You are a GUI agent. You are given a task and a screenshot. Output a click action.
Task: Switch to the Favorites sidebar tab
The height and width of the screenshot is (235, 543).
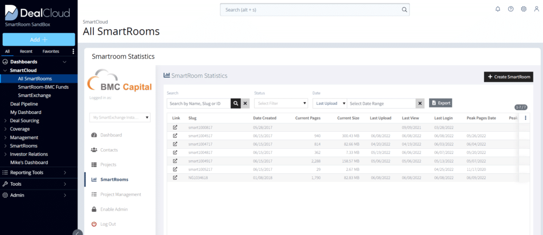point(51,51)
